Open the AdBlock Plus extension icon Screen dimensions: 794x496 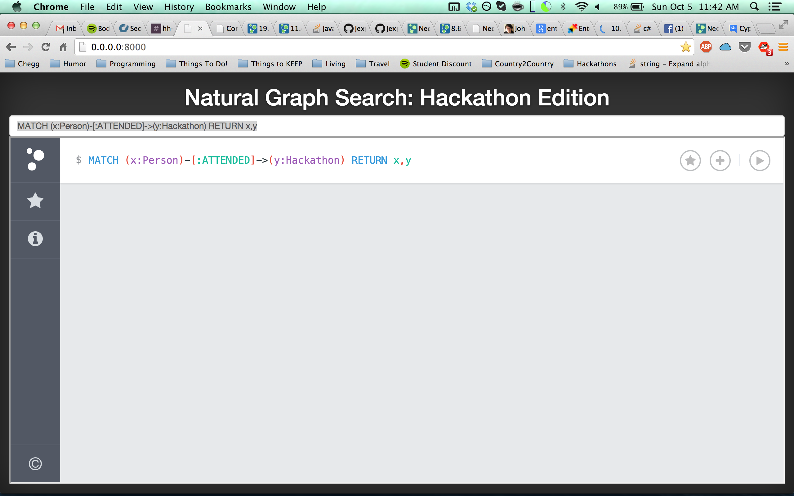(706, 47)
